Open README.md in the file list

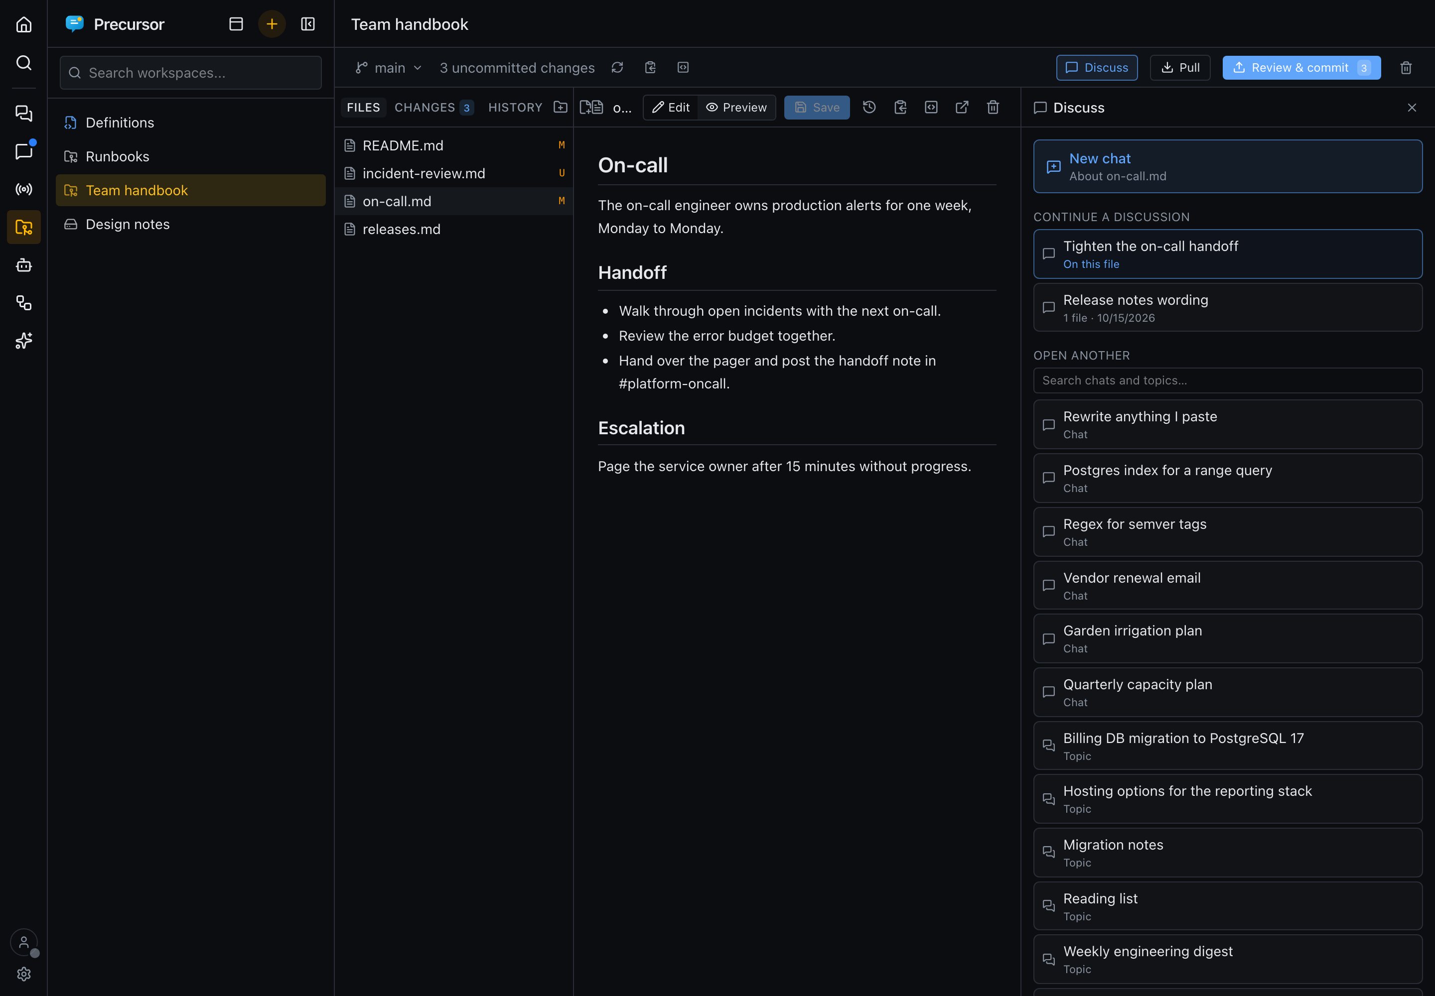coord(454,145)
